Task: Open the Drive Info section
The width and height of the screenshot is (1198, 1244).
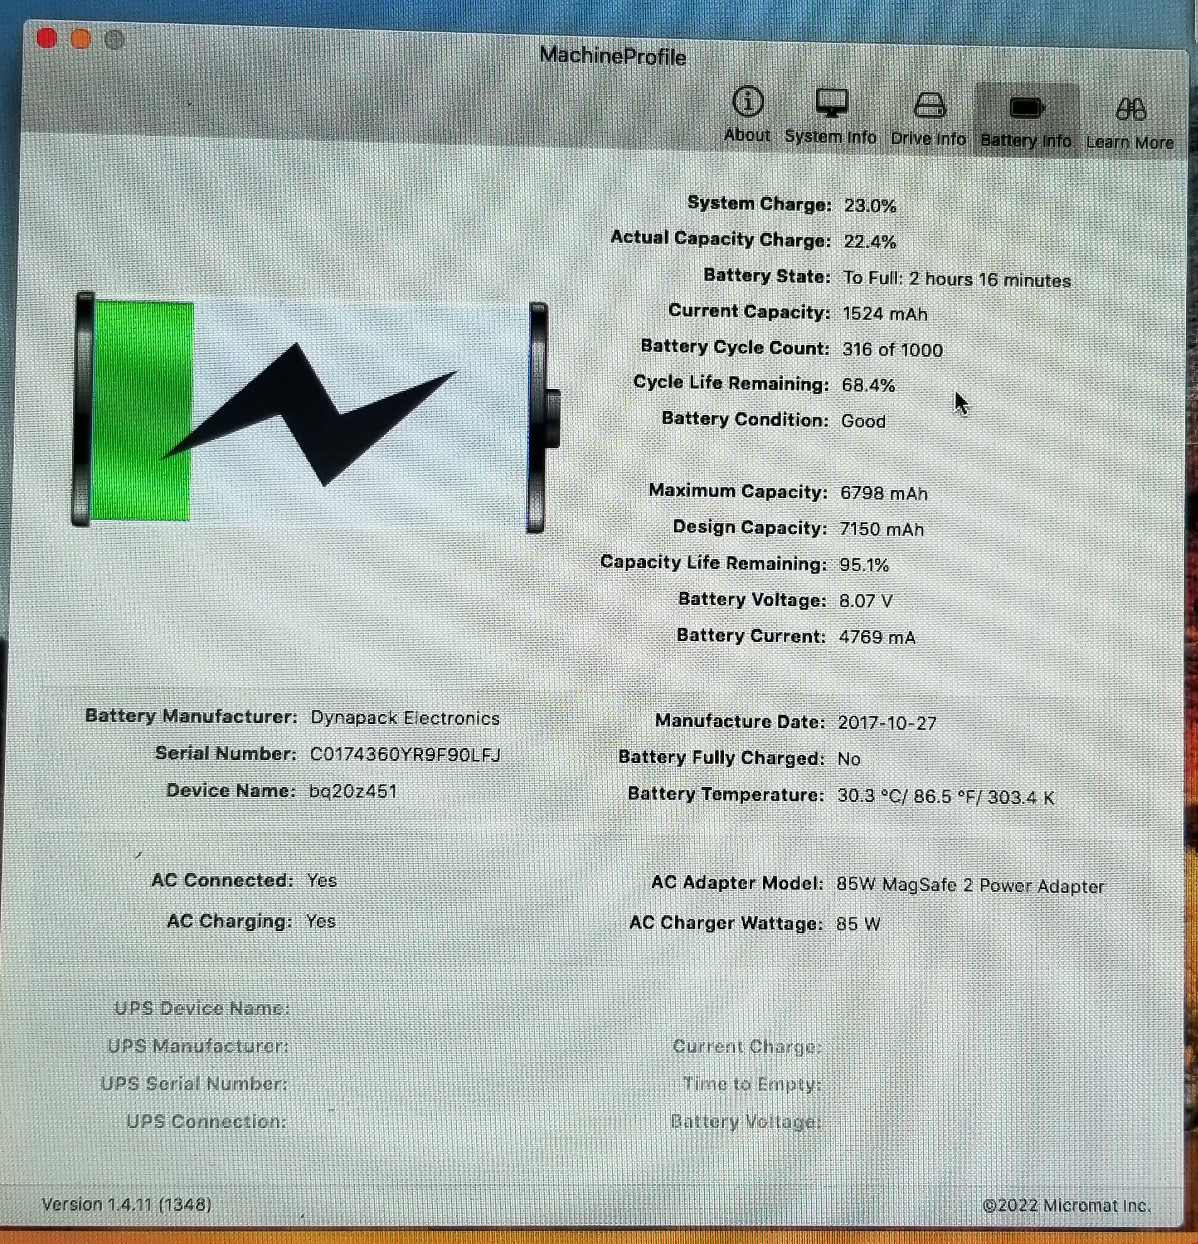Action: (x=929, y=118)
